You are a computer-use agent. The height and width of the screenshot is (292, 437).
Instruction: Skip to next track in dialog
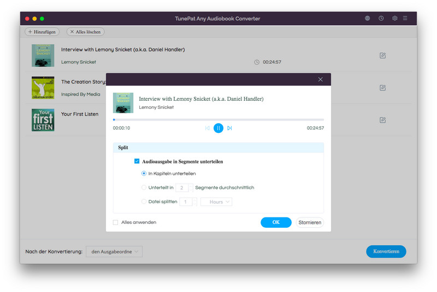click(x=229, y=128)
